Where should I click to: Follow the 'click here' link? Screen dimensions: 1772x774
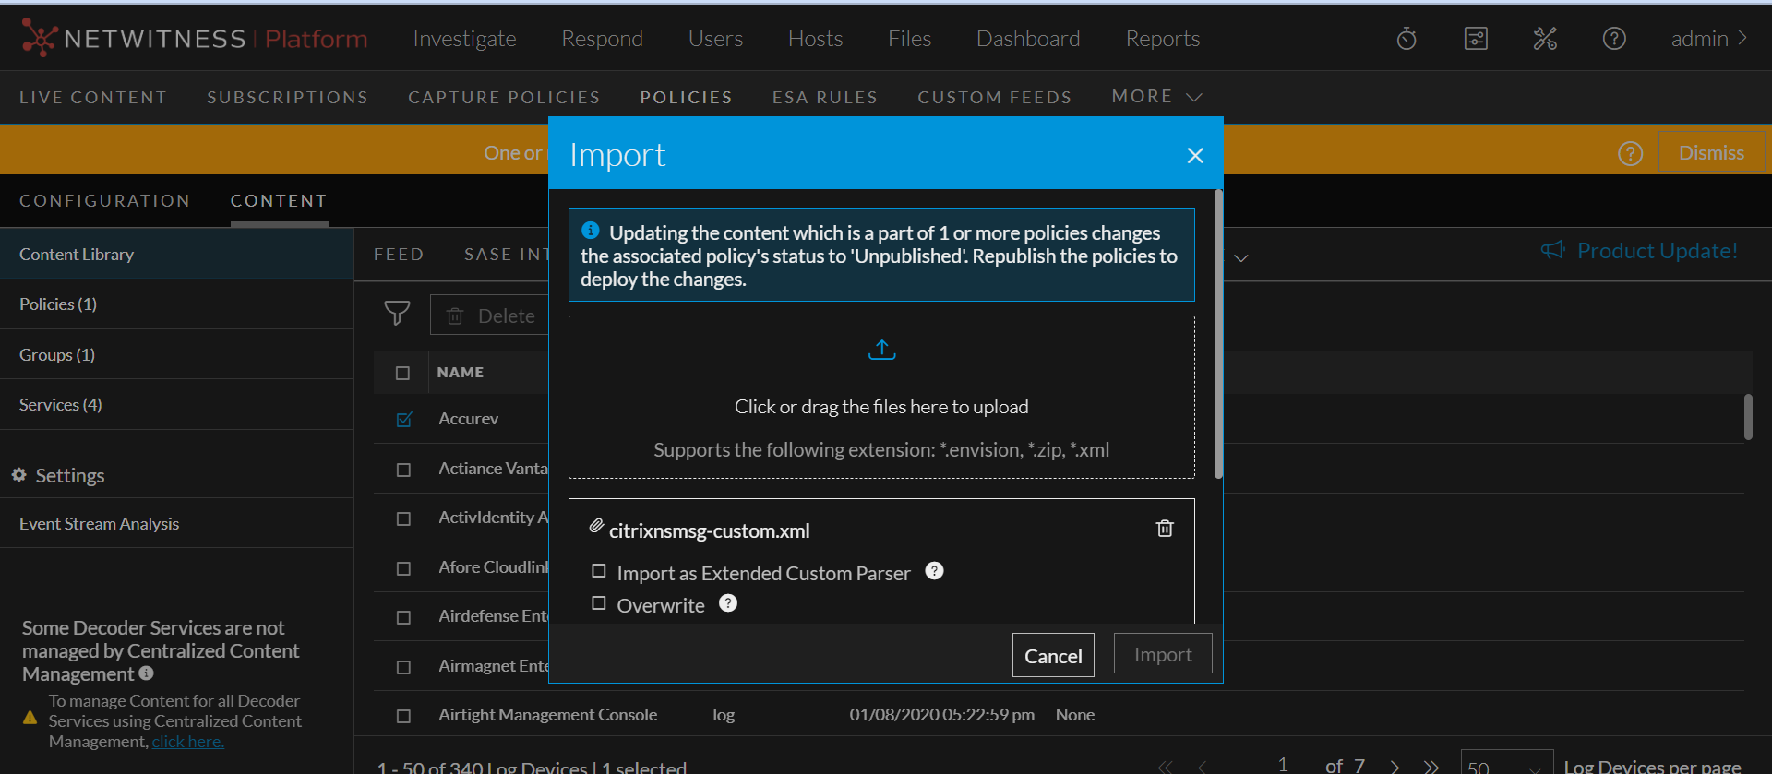[188, 742]
